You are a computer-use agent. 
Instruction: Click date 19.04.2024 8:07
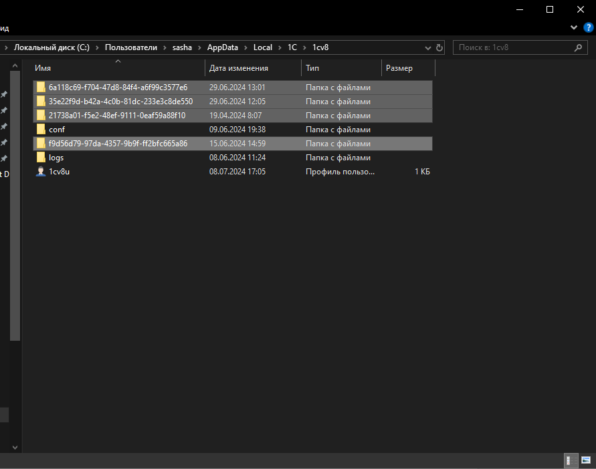click(235, 116)
